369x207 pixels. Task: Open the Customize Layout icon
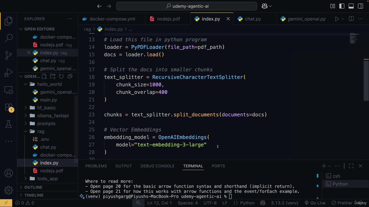tap(332, 6)
